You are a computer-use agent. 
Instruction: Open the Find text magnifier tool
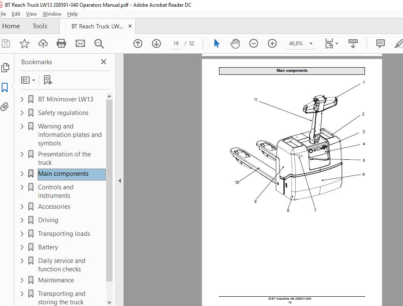pyautogui.click(x=99, y=44)
